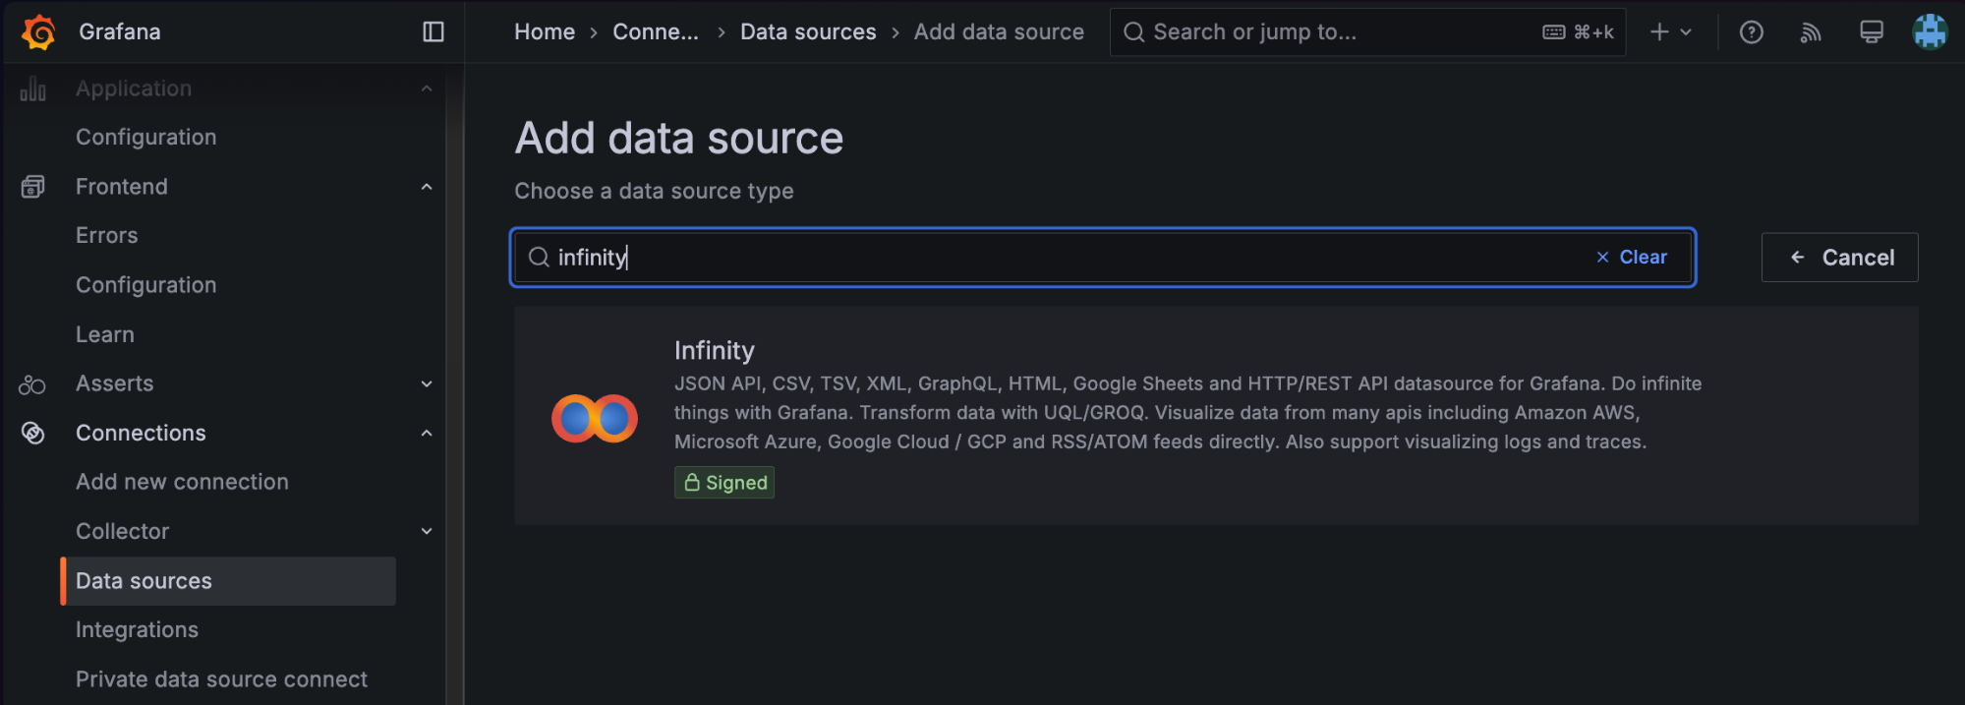
Task: Open Integrations in the sidebar
Action: (137, 629)
